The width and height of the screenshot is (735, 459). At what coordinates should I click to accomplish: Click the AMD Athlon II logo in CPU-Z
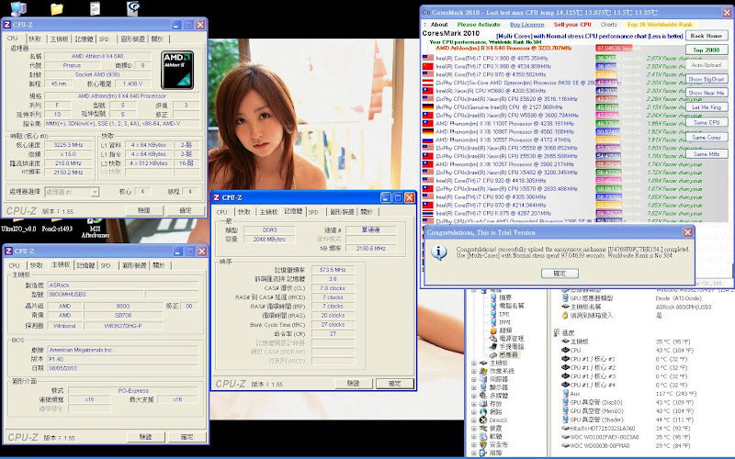(x=177, y=70)
